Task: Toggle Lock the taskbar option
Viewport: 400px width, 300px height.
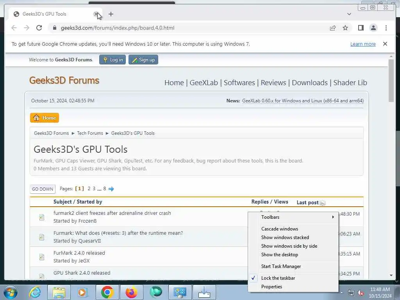Action: 293,278
